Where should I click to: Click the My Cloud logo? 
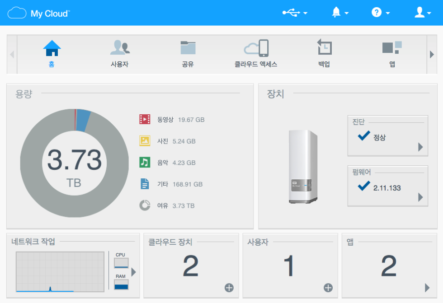click(x=39, y=13)
